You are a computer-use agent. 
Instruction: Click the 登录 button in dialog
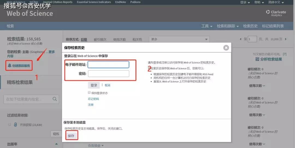click(x=94, y=85)
